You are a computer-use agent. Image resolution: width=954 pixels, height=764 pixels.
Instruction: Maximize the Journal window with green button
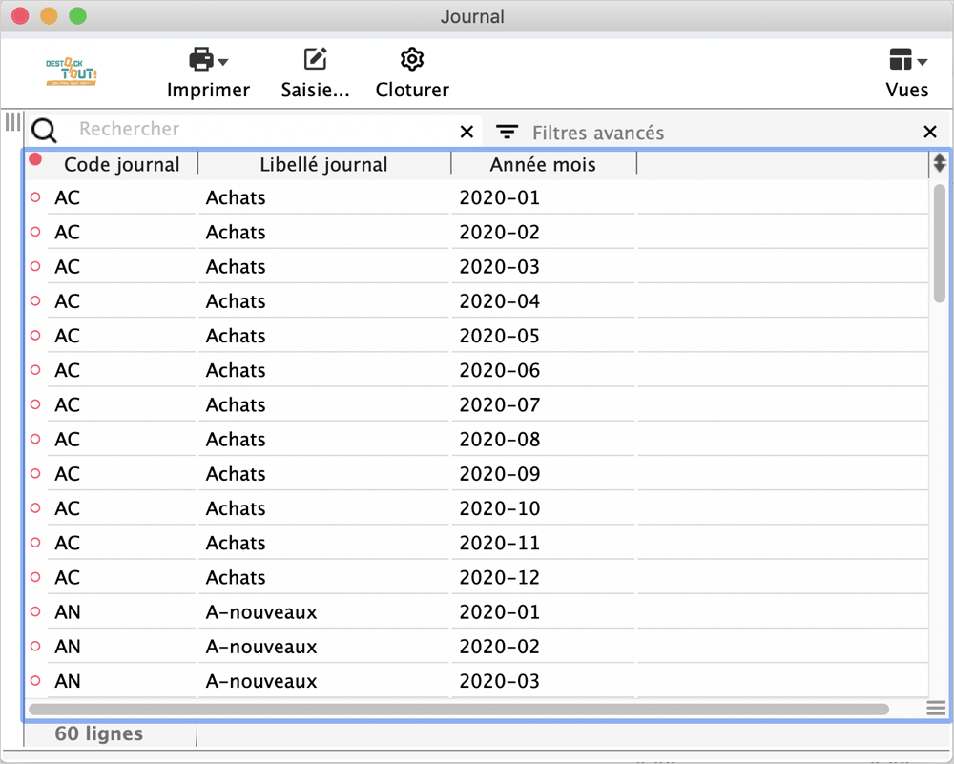coord(77,16)
